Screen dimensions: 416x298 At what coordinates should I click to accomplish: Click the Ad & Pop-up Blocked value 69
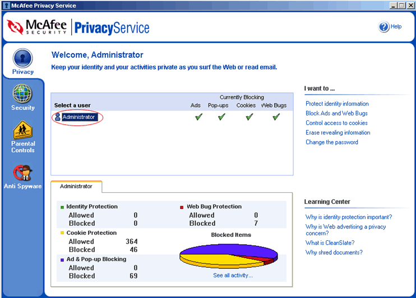tap(133, 276)
